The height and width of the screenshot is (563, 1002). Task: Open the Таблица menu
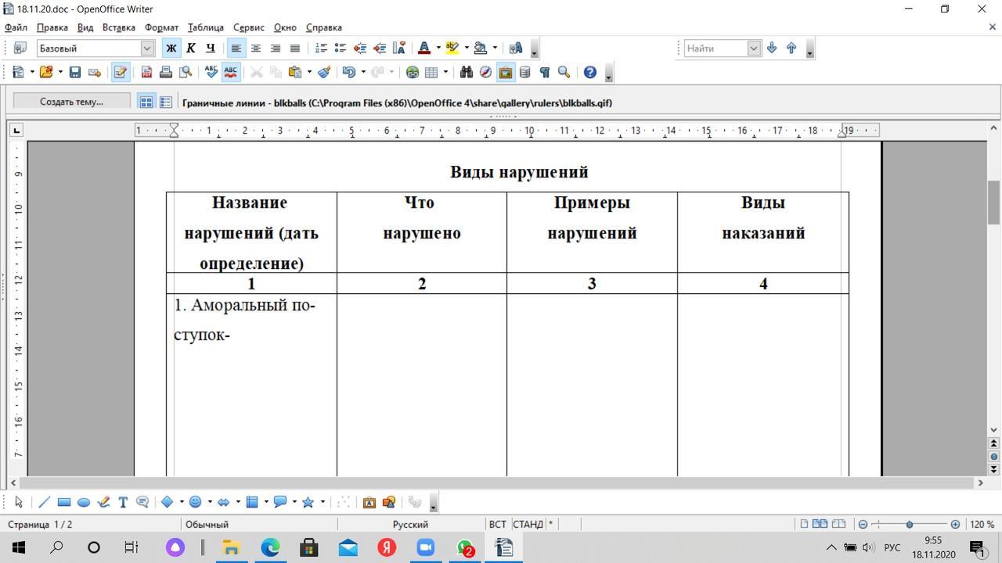tap(205, 27)
